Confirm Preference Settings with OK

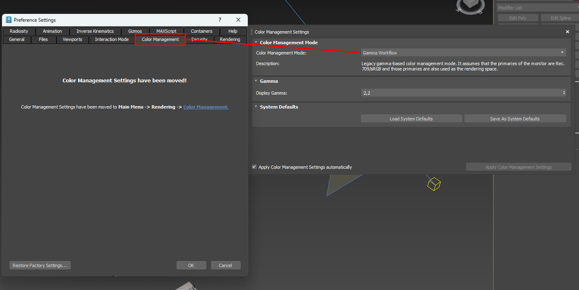point(191,265)
